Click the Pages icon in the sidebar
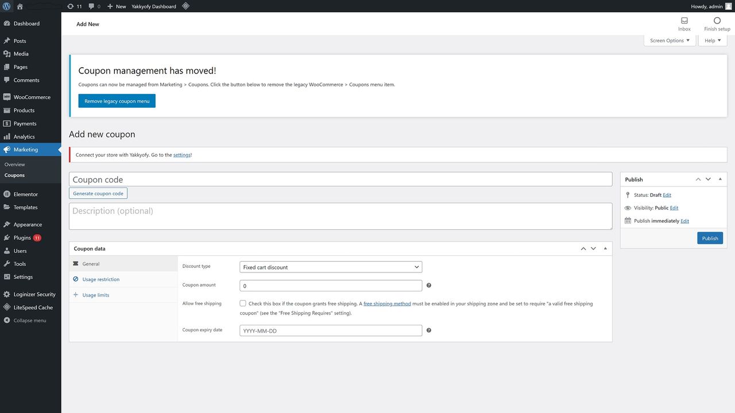Image resolution: width=735 pixels, height=413 pixels. click(7, 67)
